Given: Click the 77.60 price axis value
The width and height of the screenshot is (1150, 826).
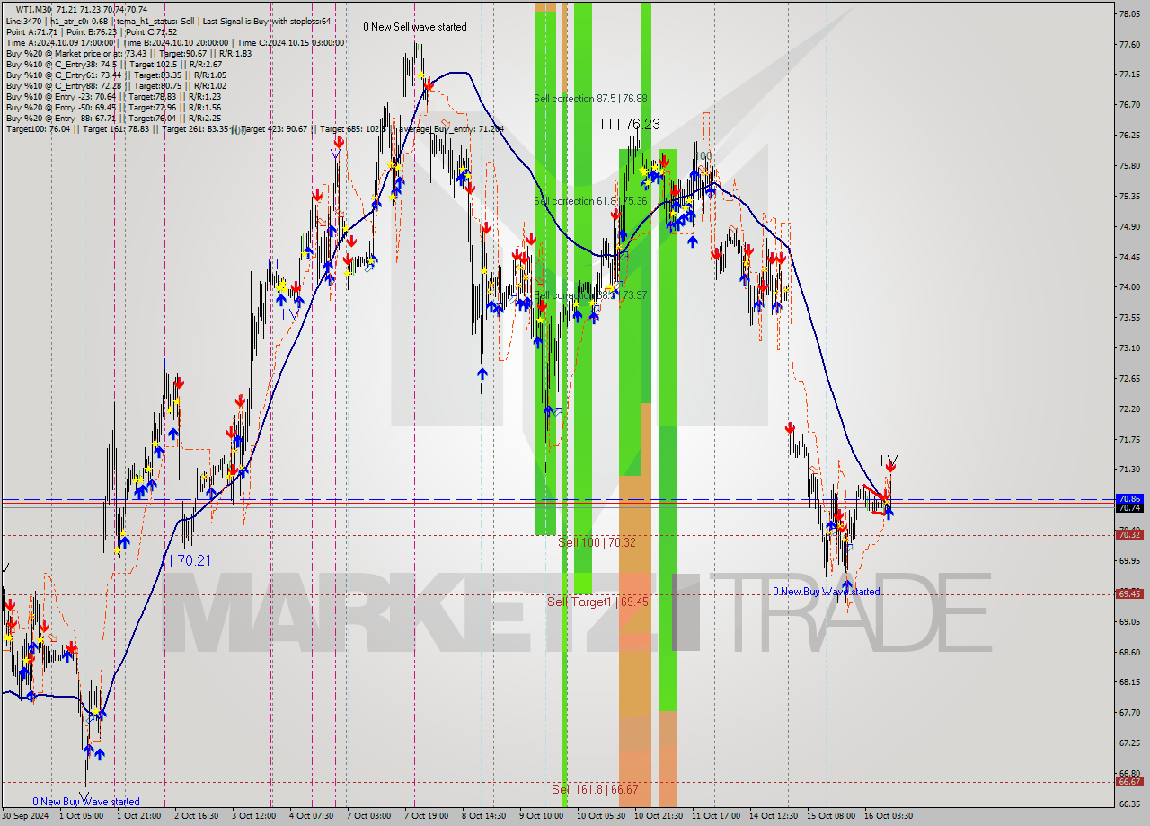Looking at the screenshot, I should click(1128, 44).
